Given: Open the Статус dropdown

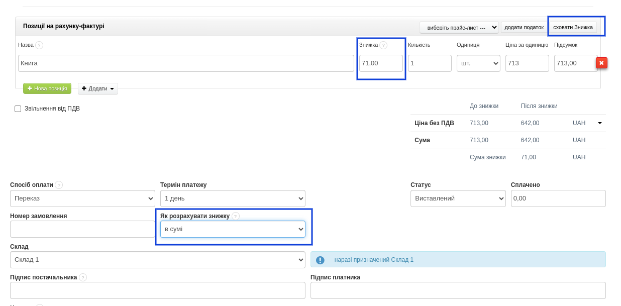Looking at the screenshot, I should (x=458, y=198).
